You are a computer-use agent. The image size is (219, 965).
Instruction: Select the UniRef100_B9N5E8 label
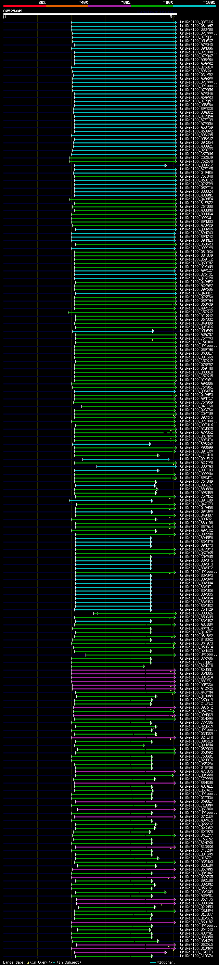click(x=196, y=538)
